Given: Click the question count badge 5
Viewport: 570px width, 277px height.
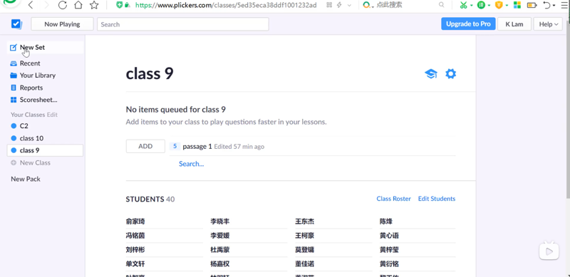Looking at the screenshot, I should [x=175, y=146].
